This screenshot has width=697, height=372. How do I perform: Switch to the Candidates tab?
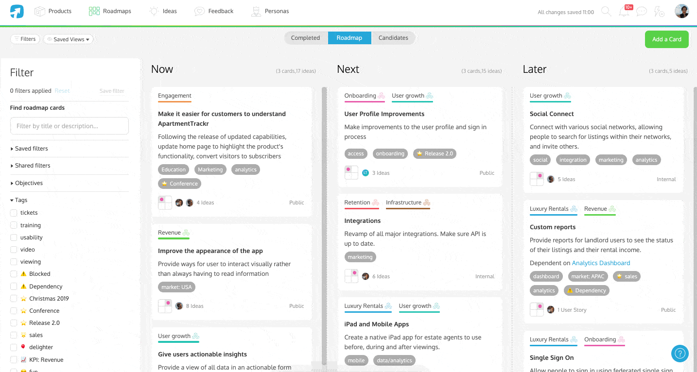(x=393, y=38)
